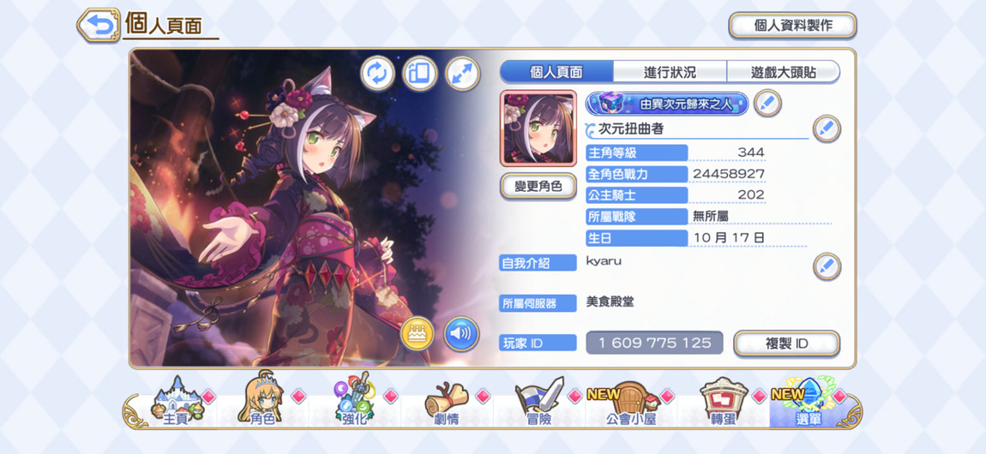This screenshot has width=986, height=454.
Task: Switch to 遊戲大頭貼 tab
Action: point(784,72)
